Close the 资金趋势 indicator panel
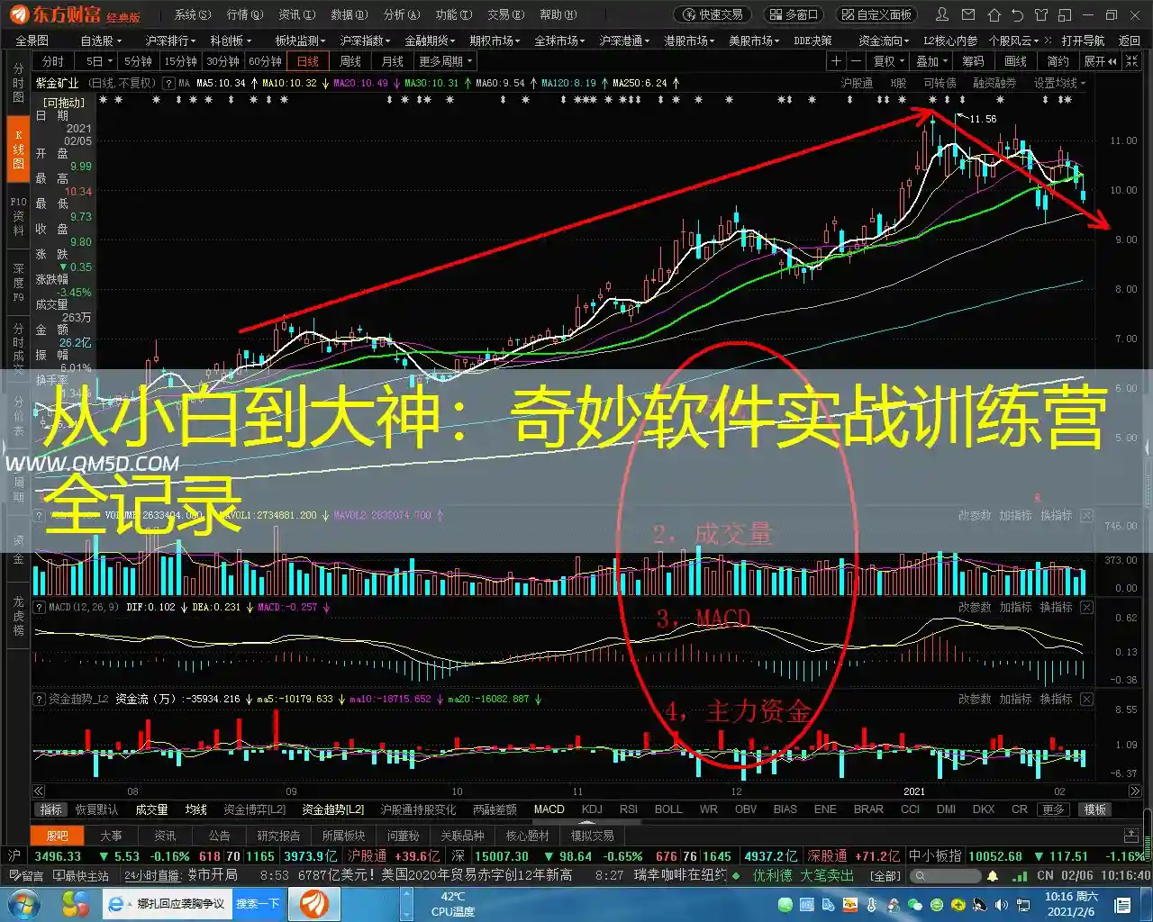 1086,700
